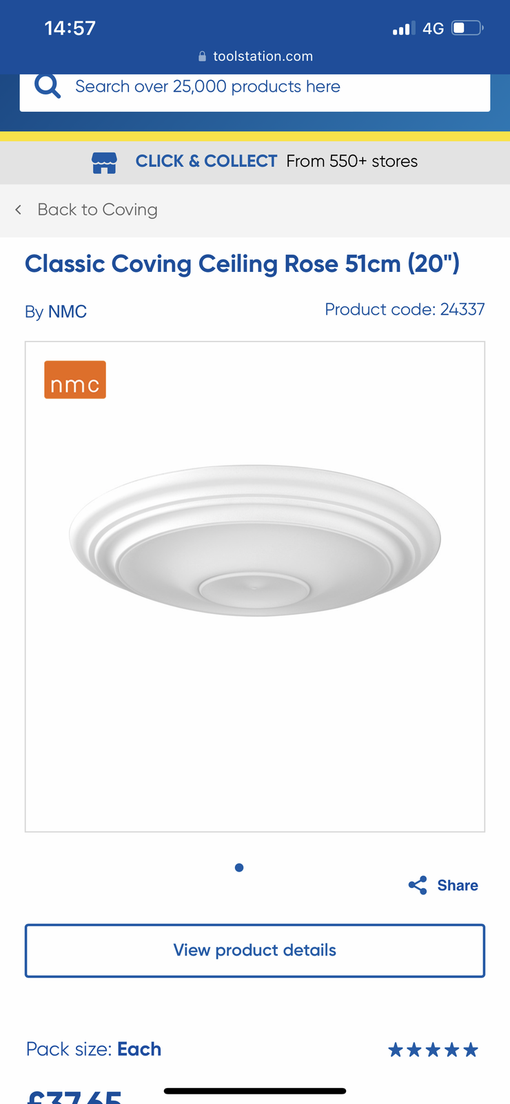Screen dimensions: 510x1104
Task: Tap the search magnifier icon
Action: [48, 86]
